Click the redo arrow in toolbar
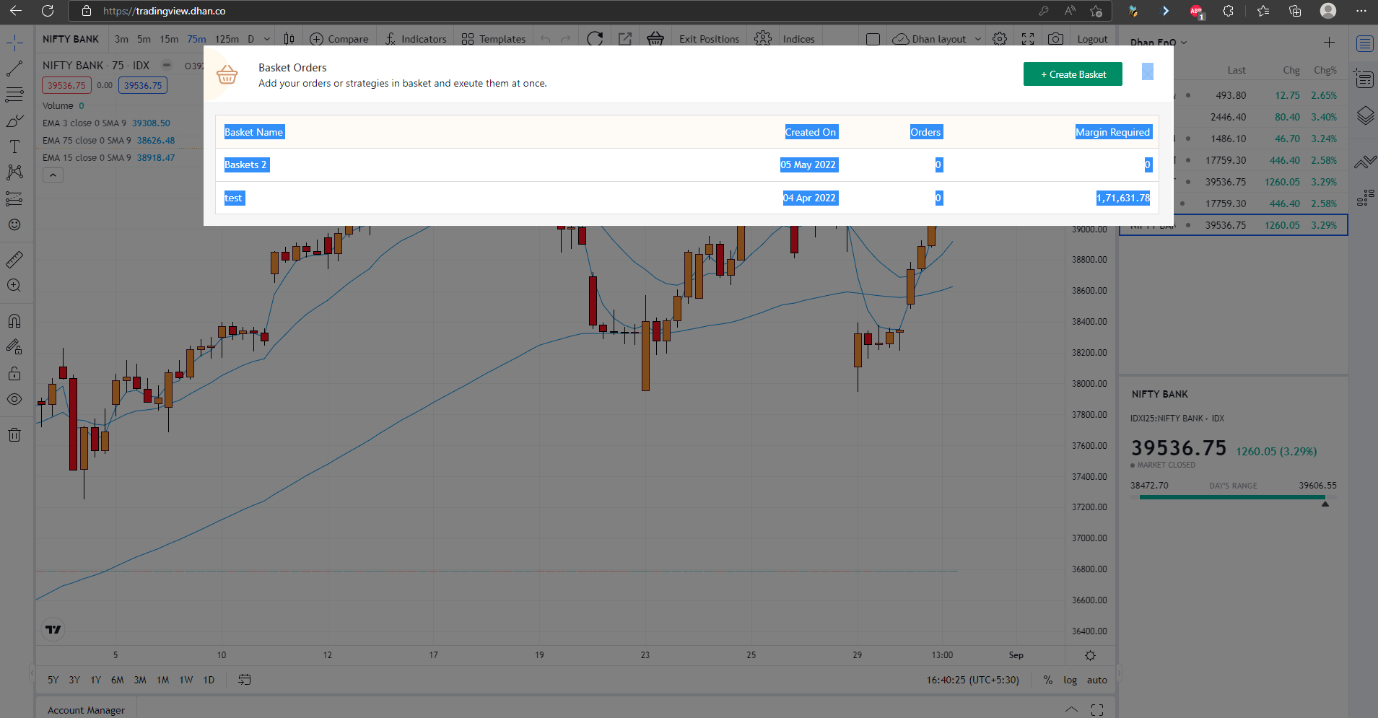Viewport: 1378px width, 718px height. point(566,39)
